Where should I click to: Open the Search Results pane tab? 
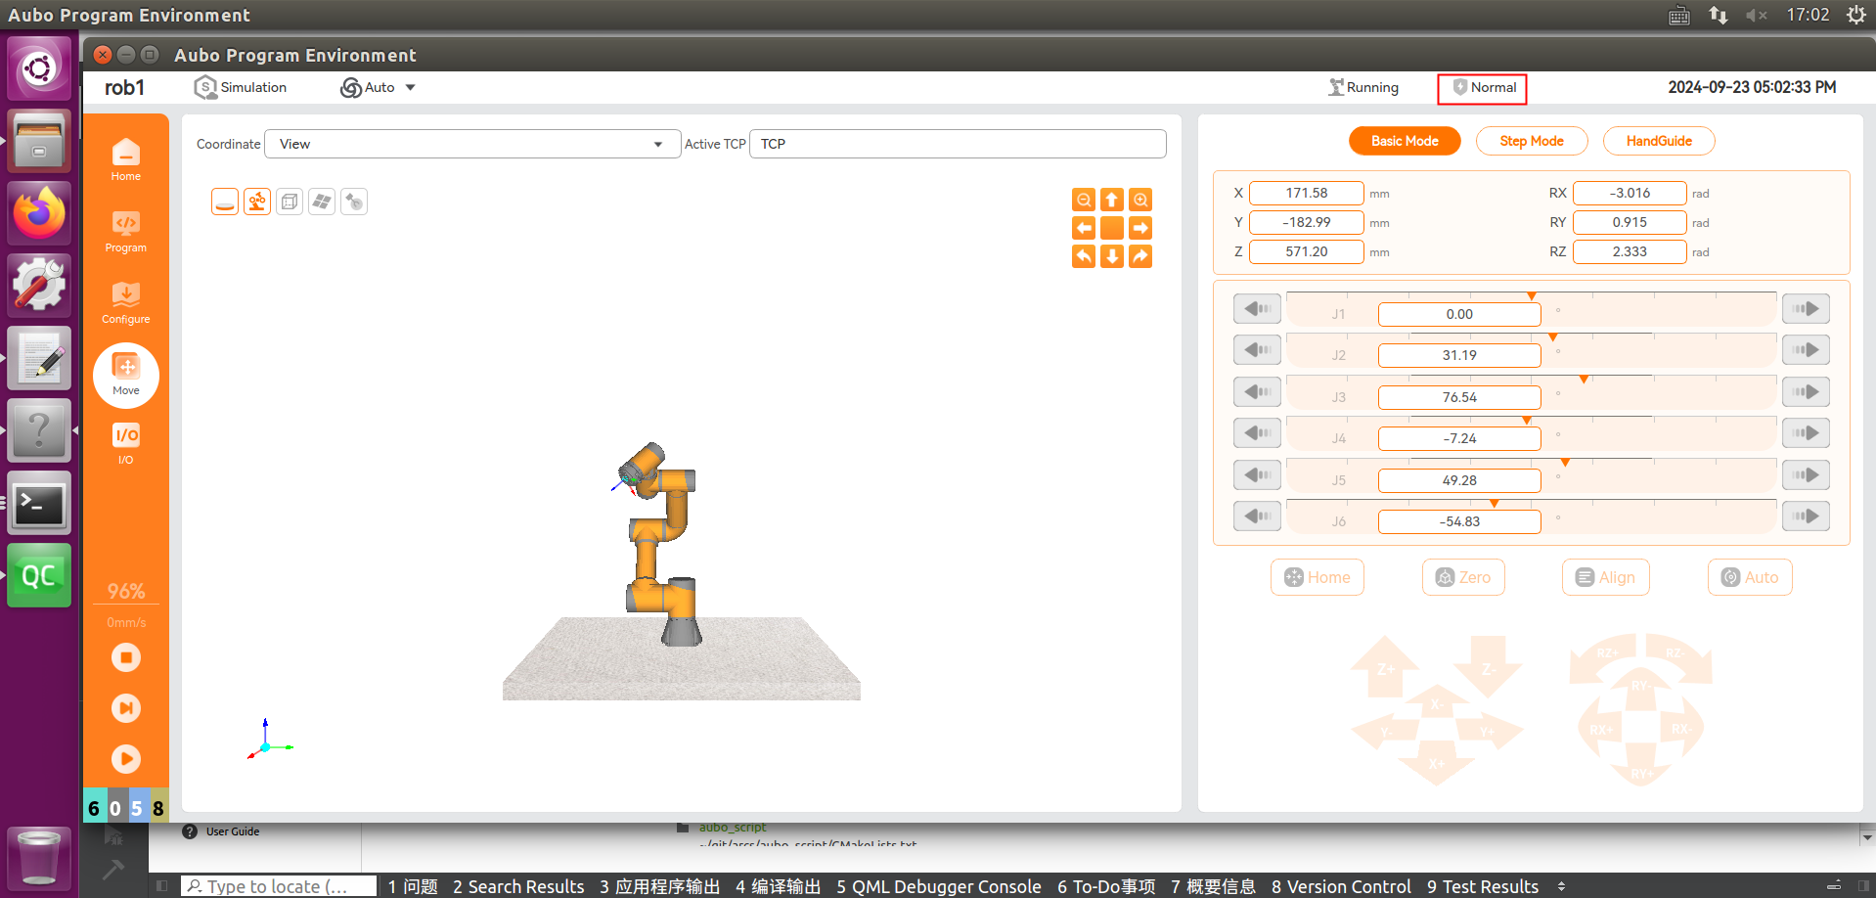518,886
